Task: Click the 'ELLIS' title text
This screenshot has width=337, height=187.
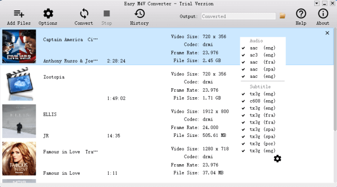Action: click(50, 115)
